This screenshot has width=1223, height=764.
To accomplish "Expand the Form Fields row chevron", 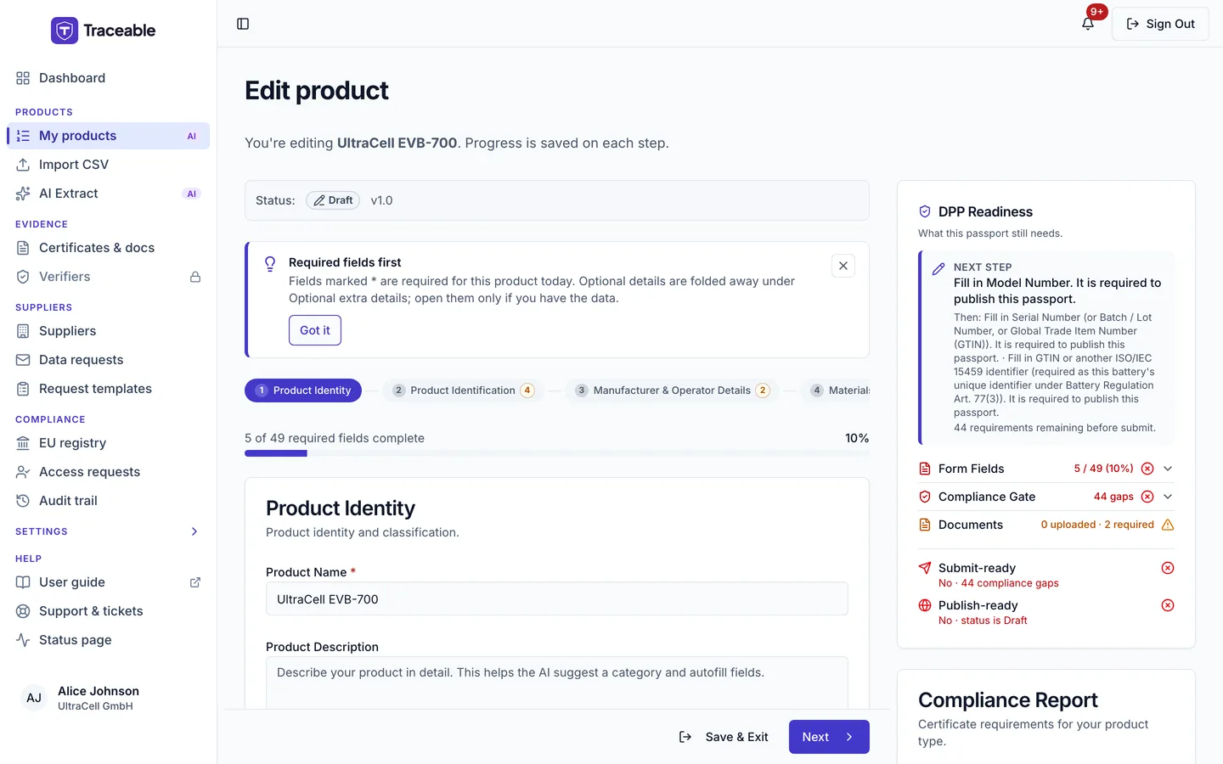I will point(1168,469).
